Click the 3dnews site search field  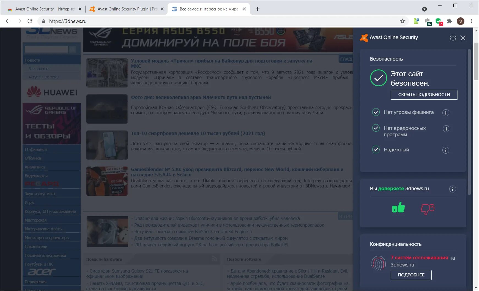point(46,50)
